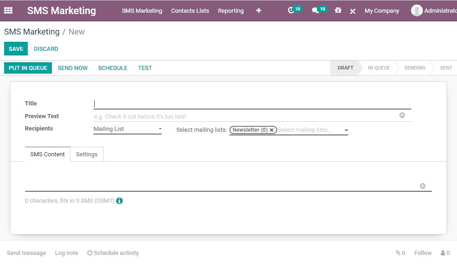Open the SMS Marketing menu
Screen dimensions: 457x264
142,11
